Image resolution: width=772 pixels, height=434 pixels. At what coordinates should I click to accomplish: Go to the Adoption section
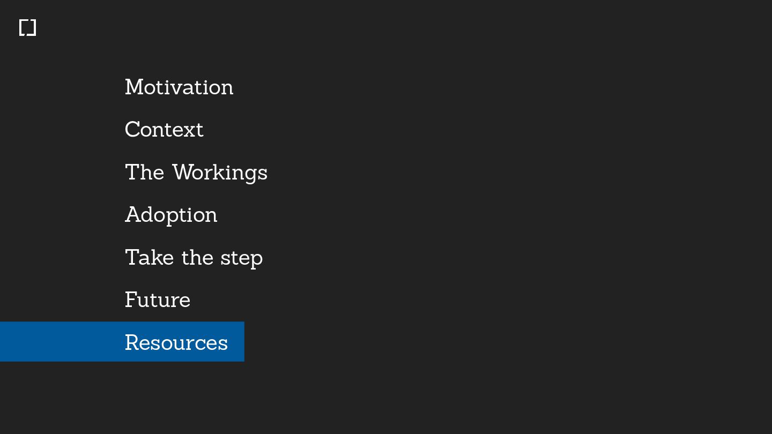tap(171, 215)
